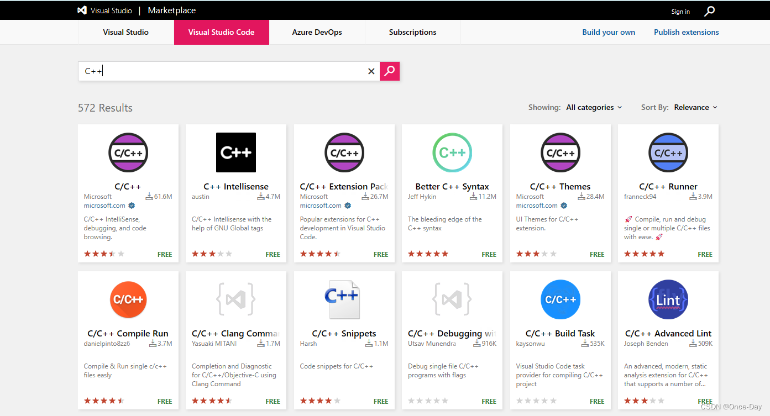
Task: Click the C++ Intellisense black icon
Action: point(236,152)
